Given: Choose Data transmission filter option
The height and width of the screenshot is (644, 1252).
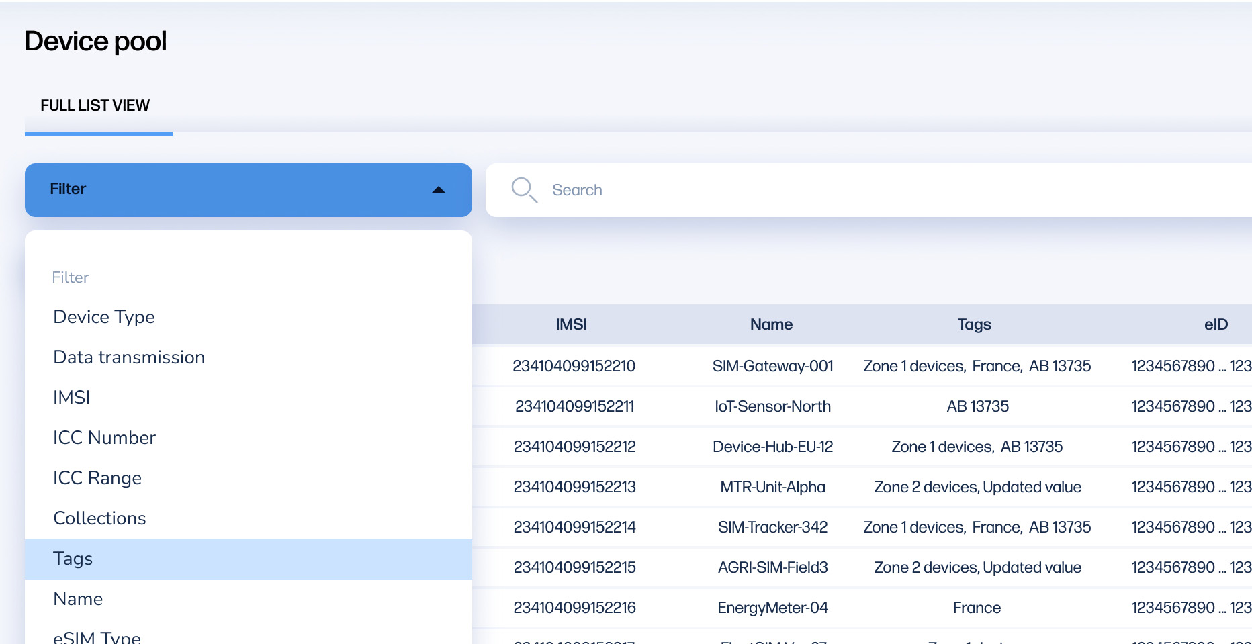Looking at the screenshot, I should 129,357.
